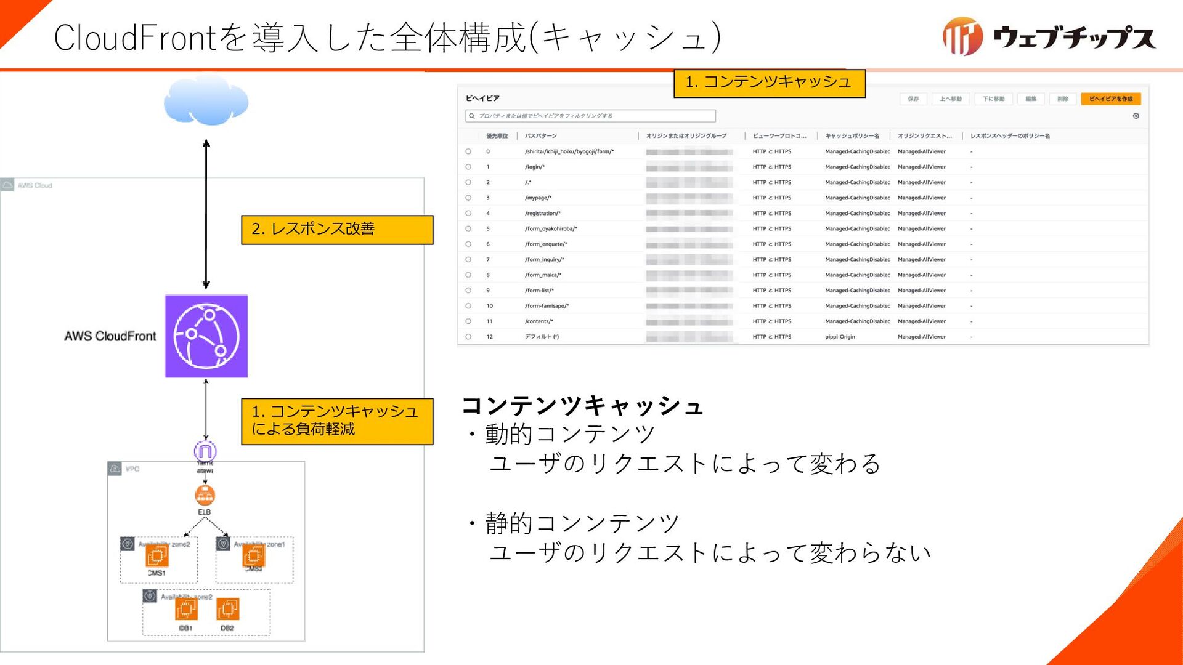
Task: Click the AWS CloudFront purple service icon
Action: [x=206, y=336]
